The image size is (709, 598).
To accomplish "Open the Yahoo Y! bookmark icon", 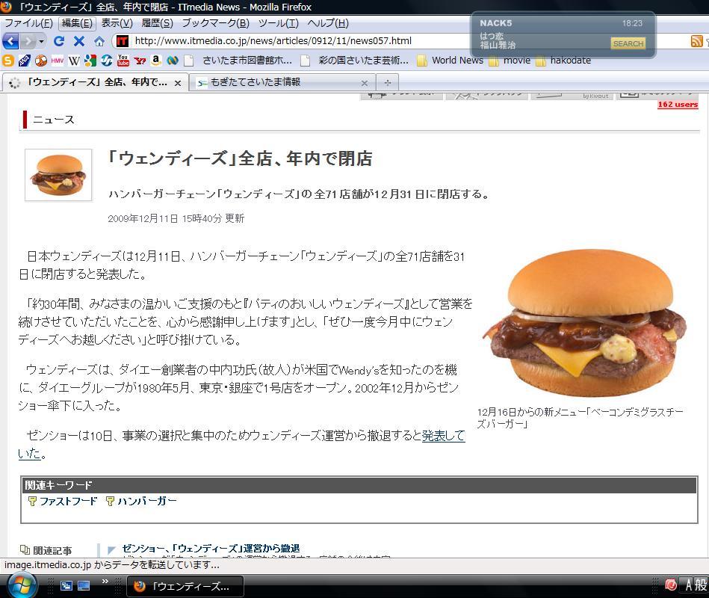I will pyautogui.click(x=140, y=60).
